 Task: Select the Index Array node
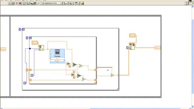coord(41,48)
